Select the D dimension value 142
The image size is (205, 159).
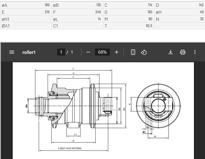click(x=201, y=5)
